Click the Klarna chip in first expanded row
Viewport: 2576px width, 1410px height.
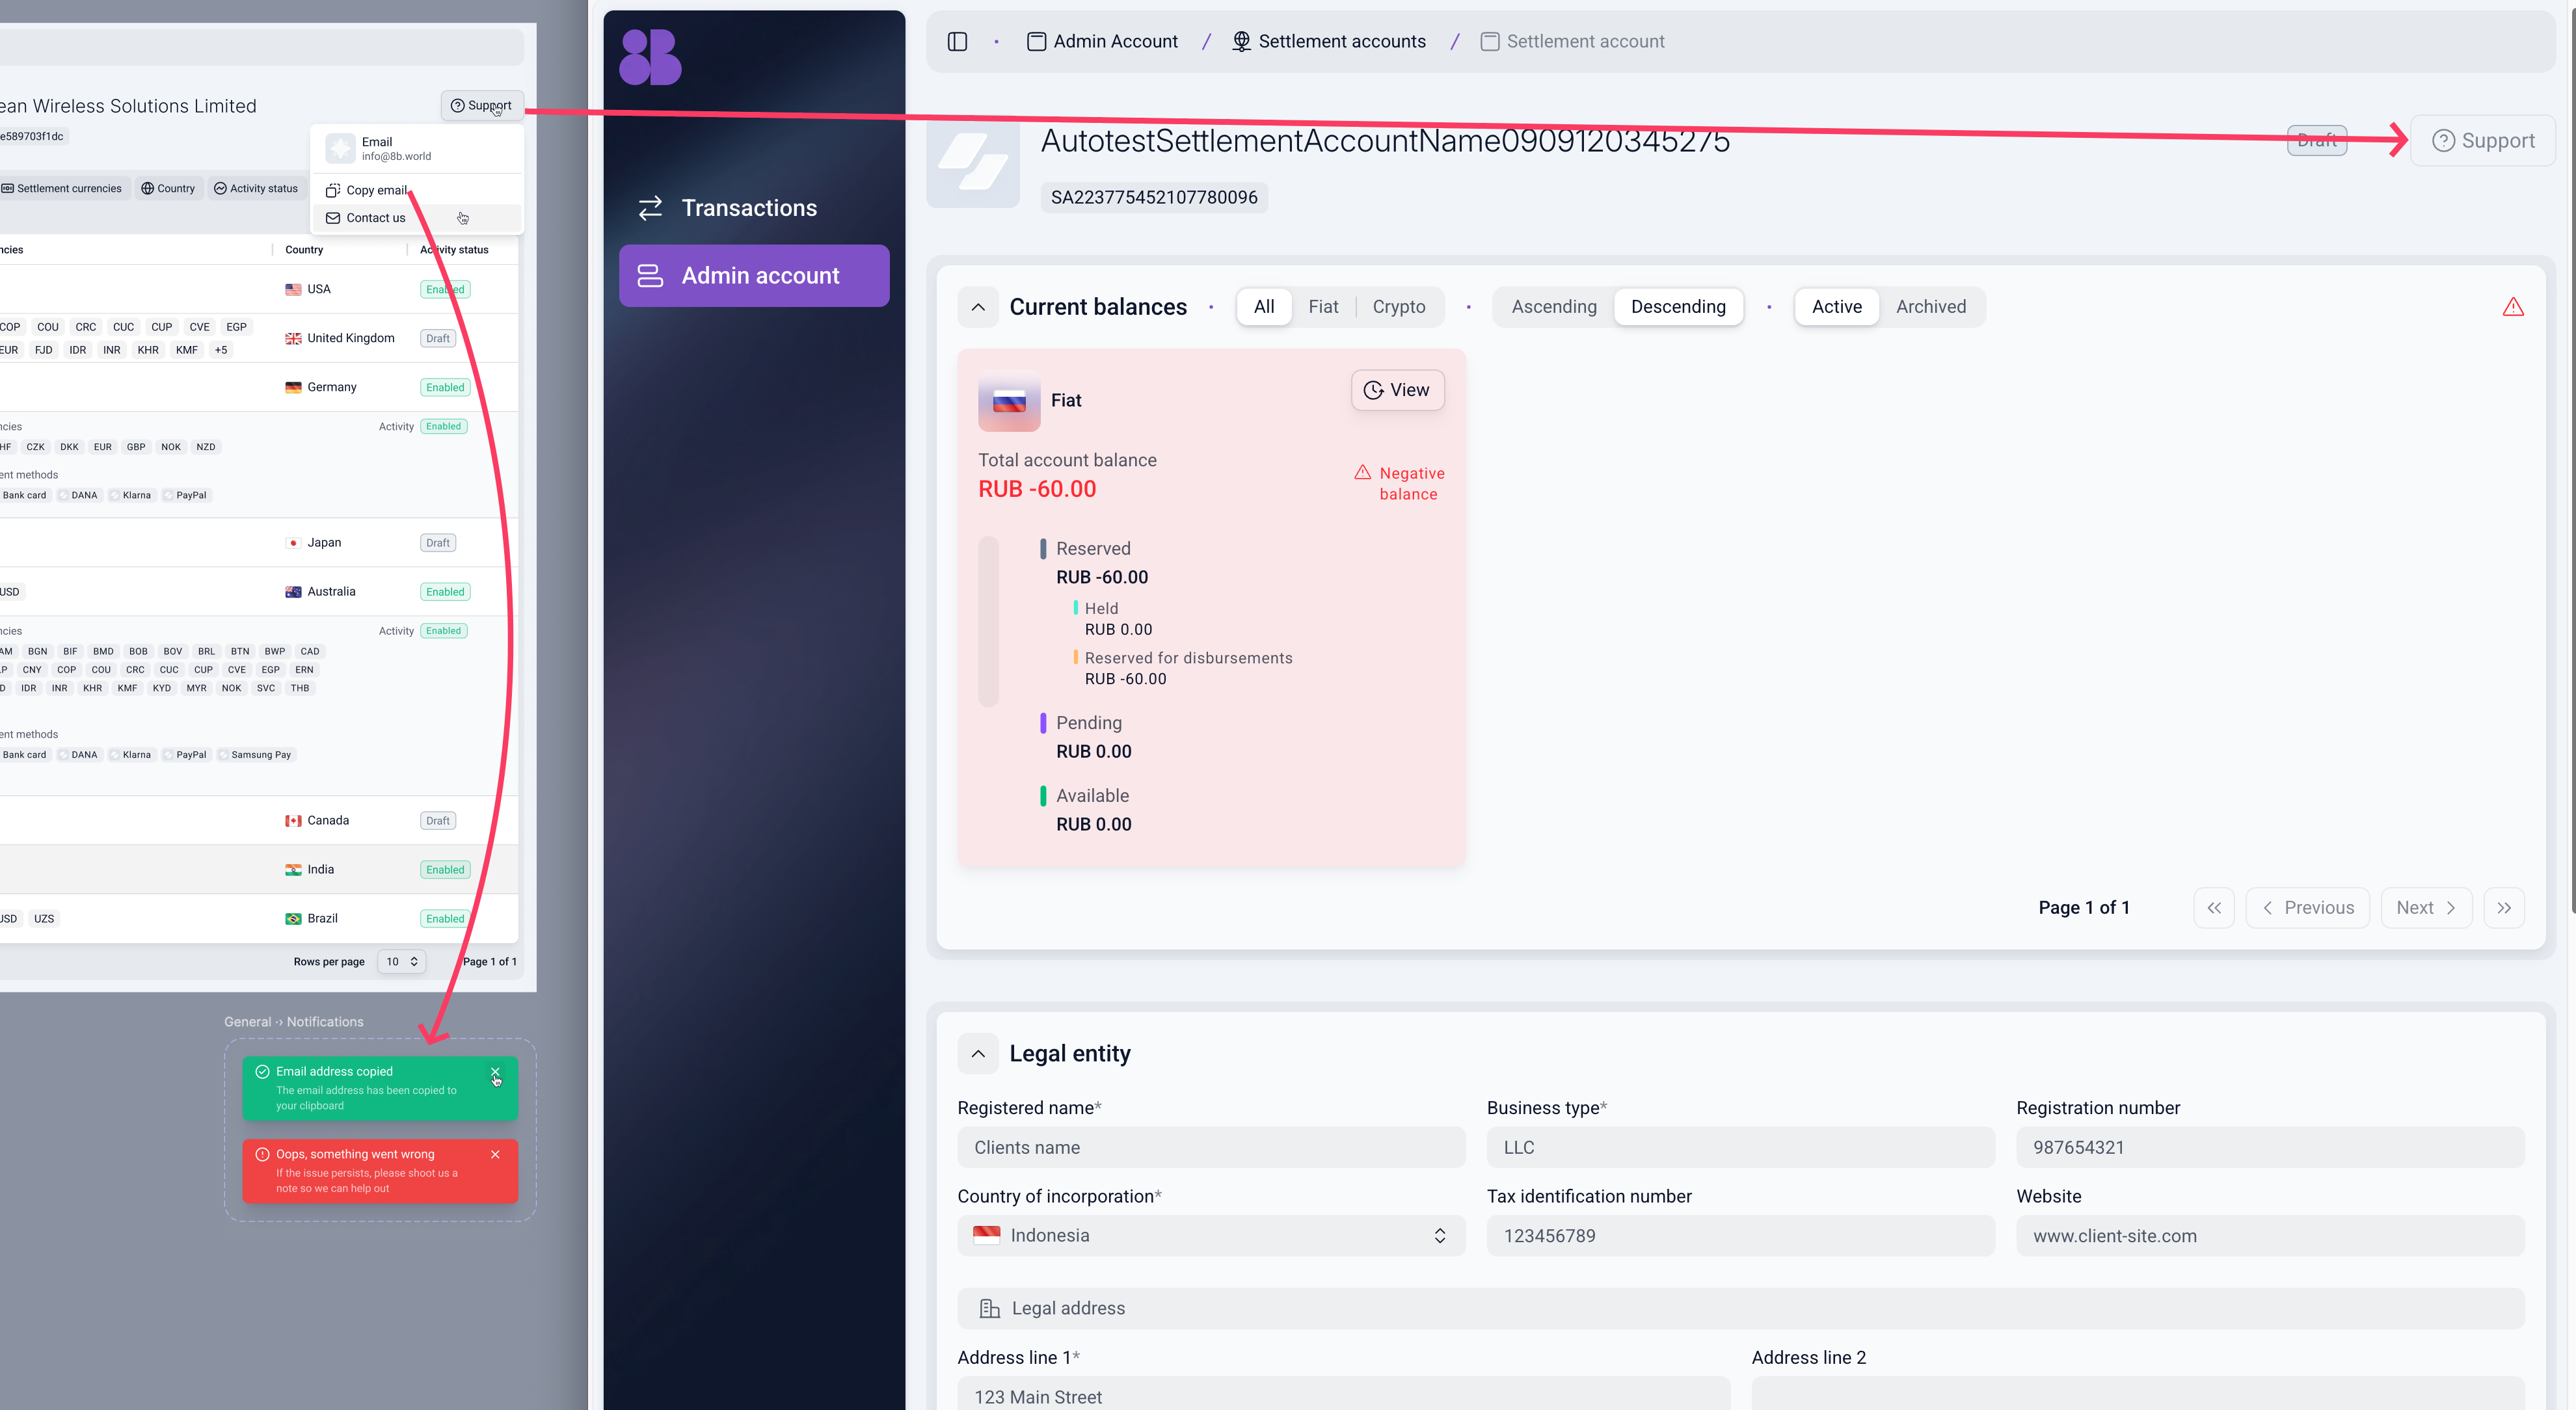point(132,495)
